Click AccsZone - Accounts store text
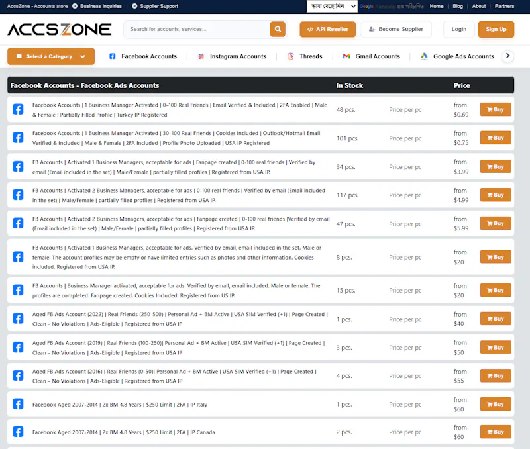The image size is (530, 449). (38, 6)
